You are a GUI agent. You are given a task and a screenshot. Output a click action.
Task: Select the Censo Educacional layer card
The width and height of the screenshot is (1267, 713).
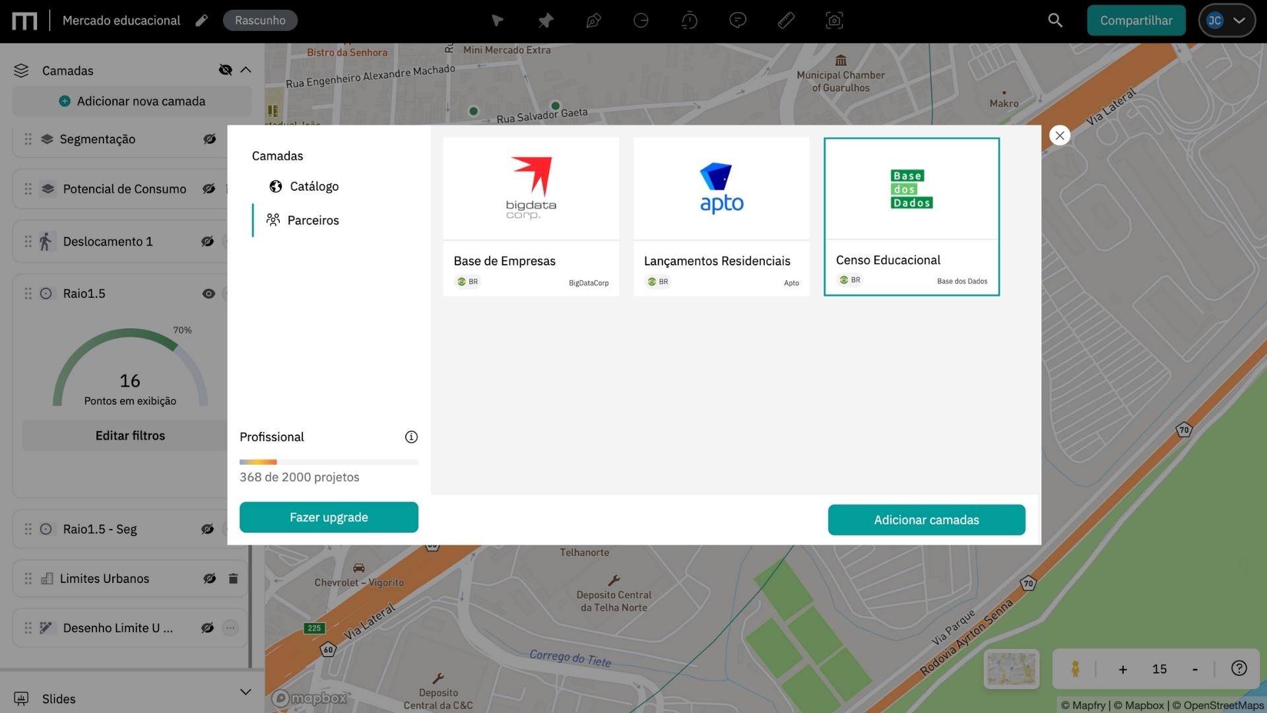911,216
